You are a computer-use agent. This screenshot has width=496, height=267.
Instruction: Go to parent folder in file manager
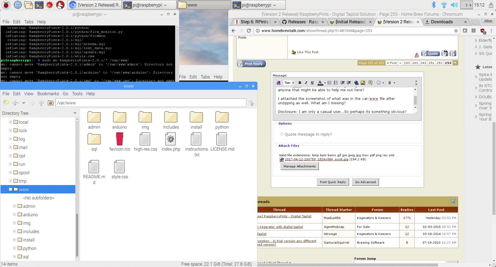pos(41,103)
